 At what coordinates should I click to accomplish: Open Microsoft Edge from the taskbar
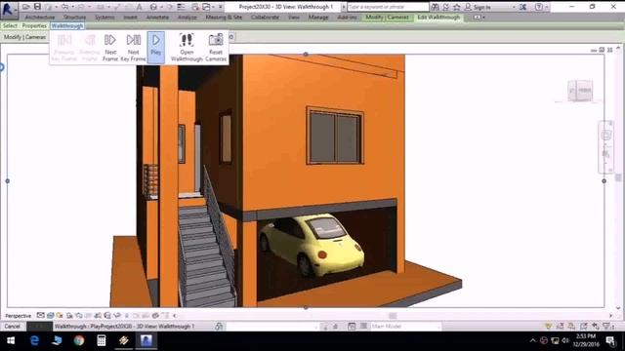pos(35,340)
